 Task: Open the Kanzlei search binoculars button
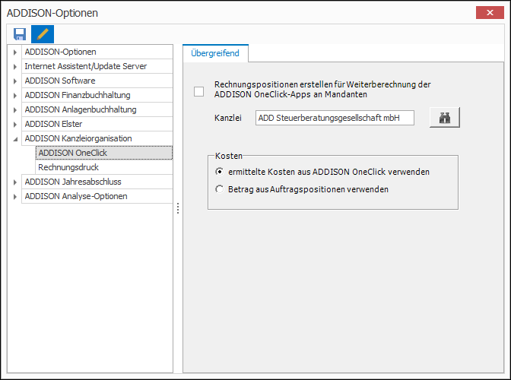coord(445,118)
